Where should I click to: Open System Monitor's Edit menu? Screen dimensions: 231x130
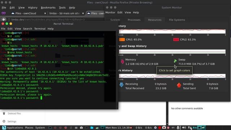click(x=120, y=13)
